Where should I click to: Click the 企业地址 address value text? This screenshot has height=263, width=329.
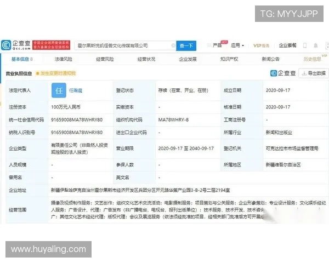point(140,190)
